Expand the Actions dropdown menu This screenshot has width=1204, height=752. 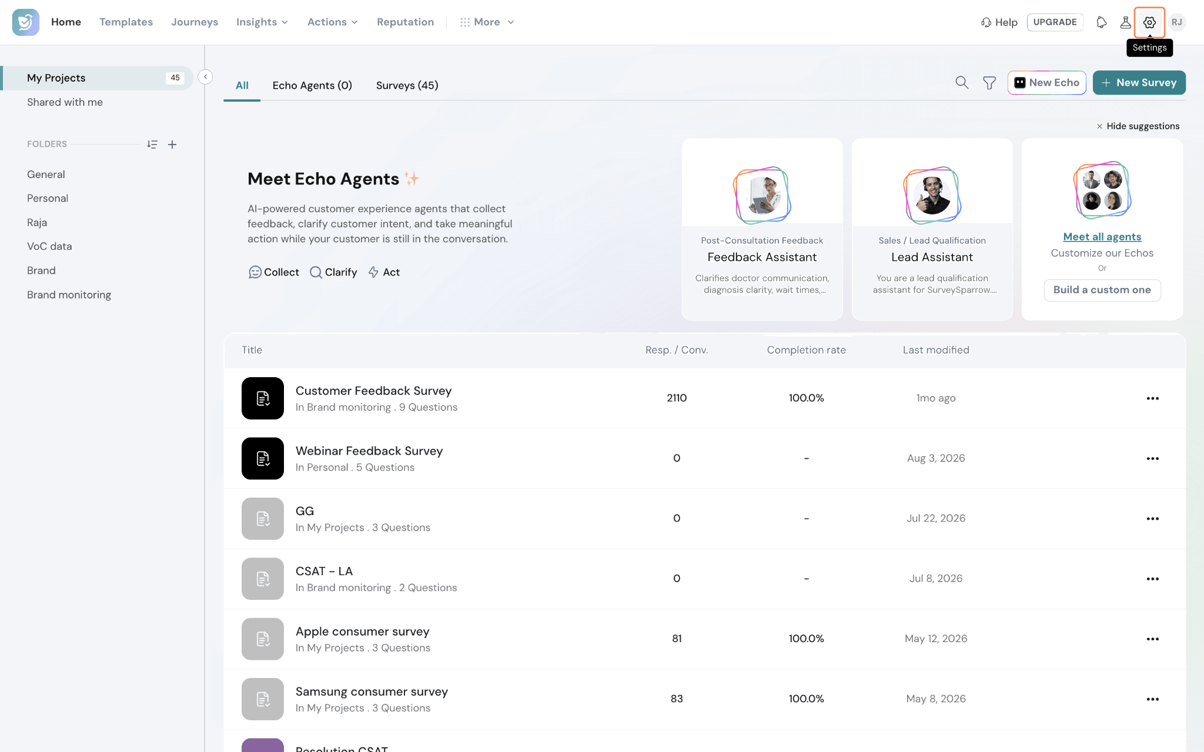(332, 22)
